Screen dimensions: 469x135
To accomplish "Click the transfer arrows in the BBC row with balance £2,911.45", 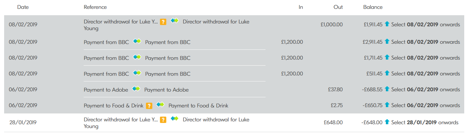I will coord(137,42).
